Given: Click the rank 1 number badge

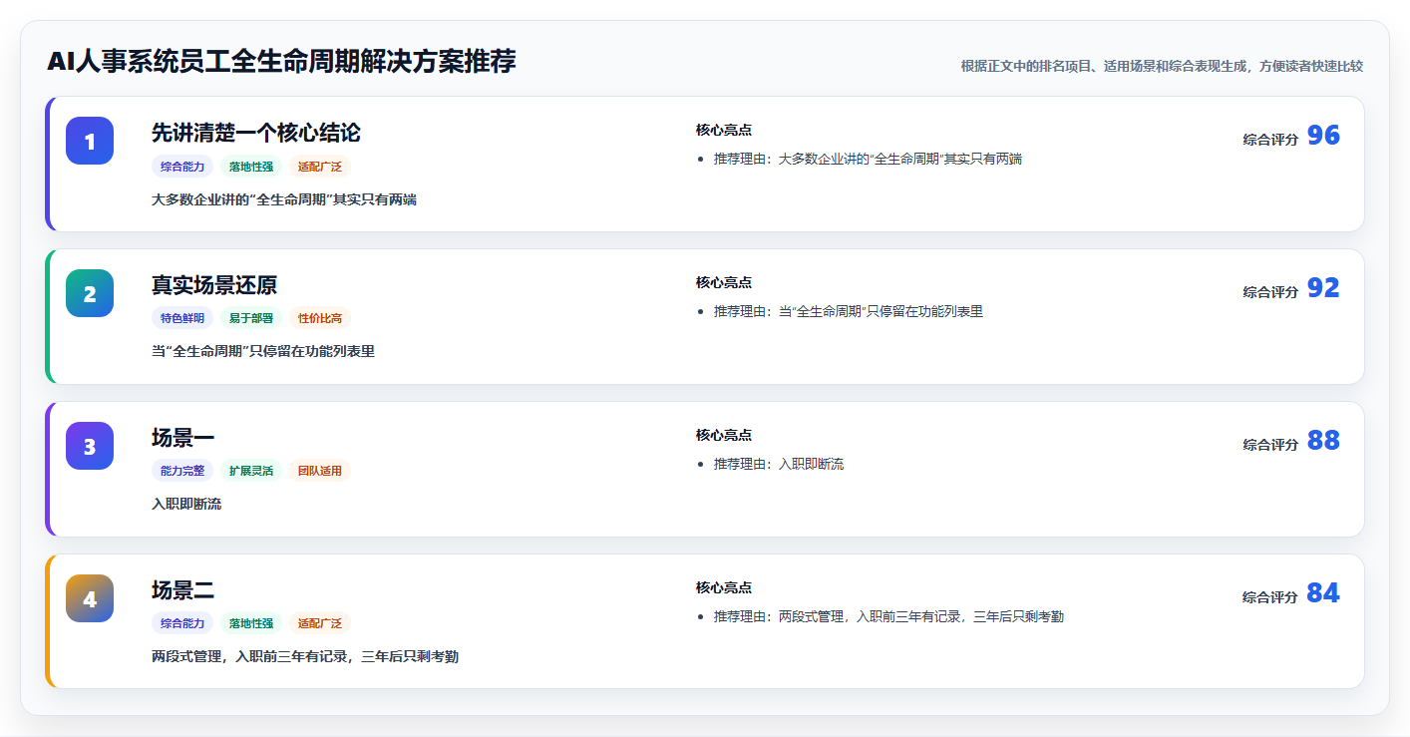Looking at the screenshot, I should coord(90,141).
